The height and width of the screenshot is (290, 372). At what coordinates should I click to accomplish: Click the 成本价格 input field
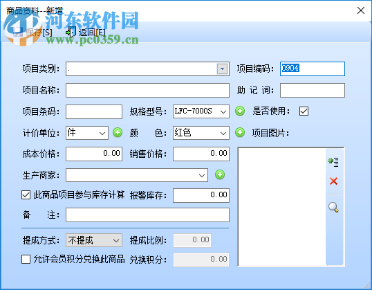[x=94, y=154]
